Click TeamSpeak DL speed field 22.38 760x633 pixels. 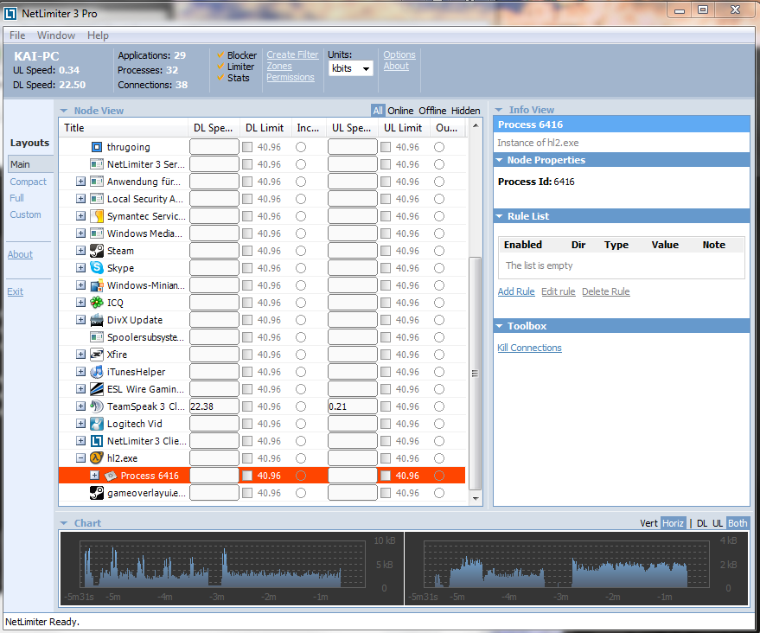[214, 406]
